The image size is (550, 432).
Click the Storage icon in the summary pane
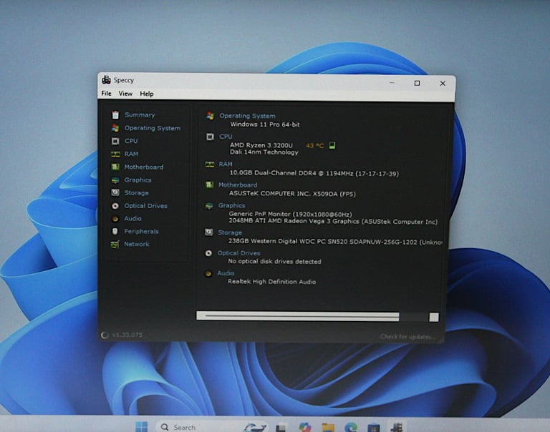click(x=208, y=232)
